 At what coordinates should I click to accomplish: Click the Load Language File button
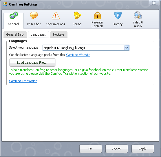32,63
